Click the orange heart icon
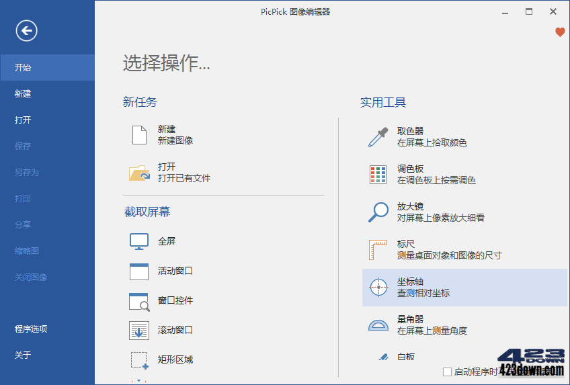This screenshot has width=570, height=385. click(x=560, y=32)
